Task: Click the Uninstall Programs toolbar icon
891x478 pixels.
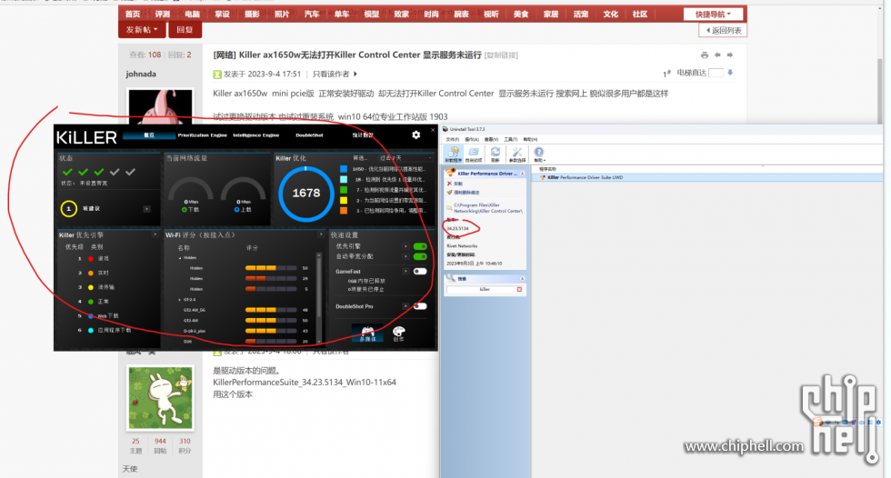Action: (x=453, y=154)
